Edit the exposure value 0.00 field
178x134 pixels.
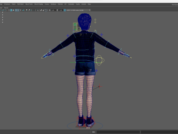53,10
